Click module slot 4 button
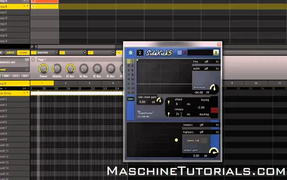The width and height of the screenshot is (287, 180). (119, 53)
